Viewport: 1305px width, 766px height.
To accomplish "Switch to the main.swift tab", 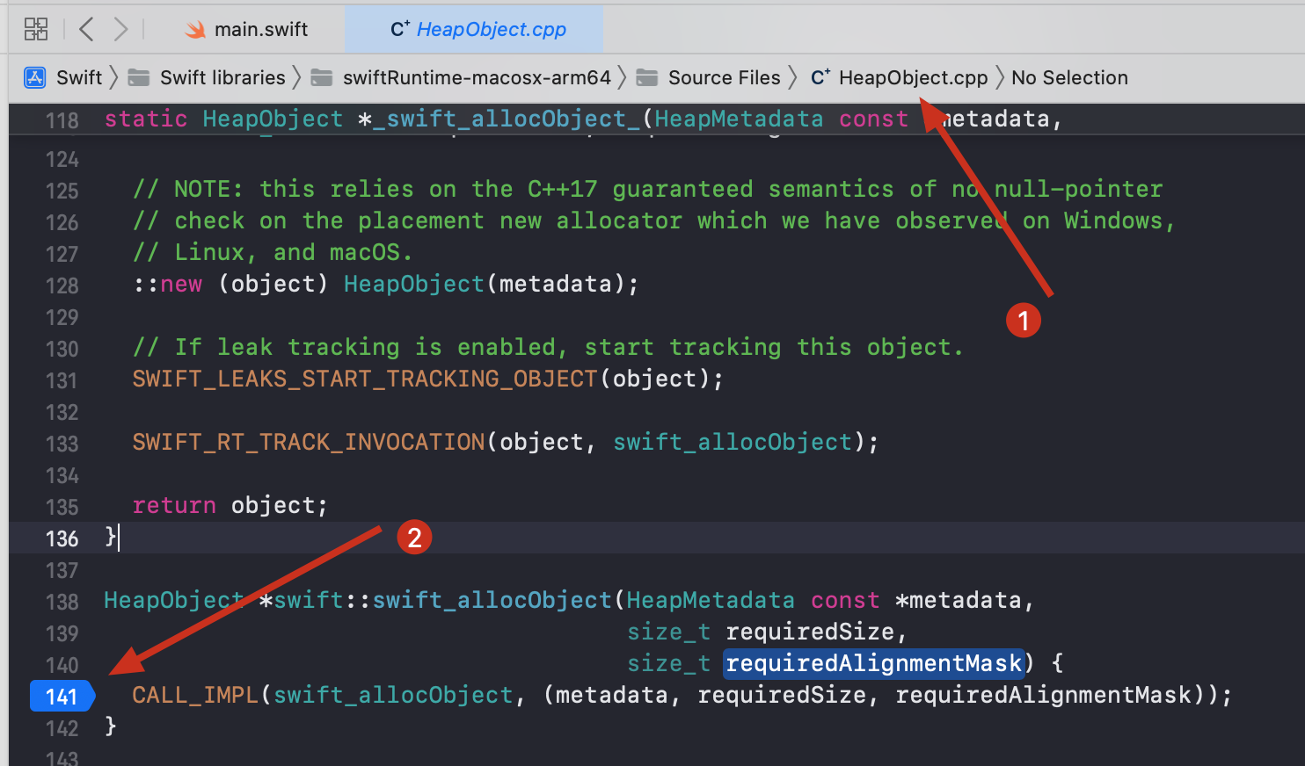I will [x=260, y=29].
